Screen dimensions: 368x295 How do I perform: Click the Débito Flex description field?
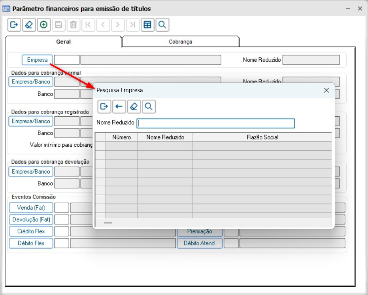(123, 243)
